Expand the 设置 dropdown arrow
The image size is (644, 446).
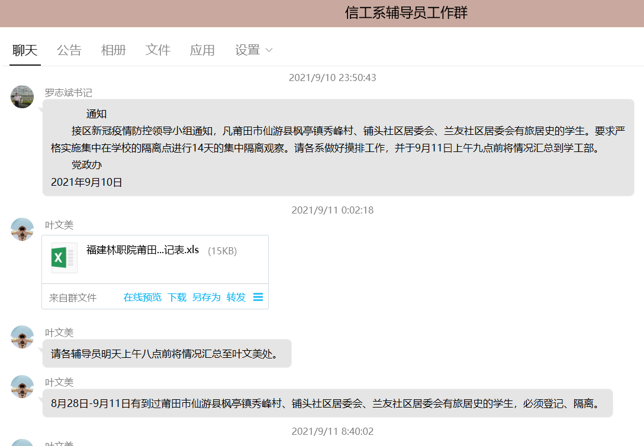pos(269,50)
